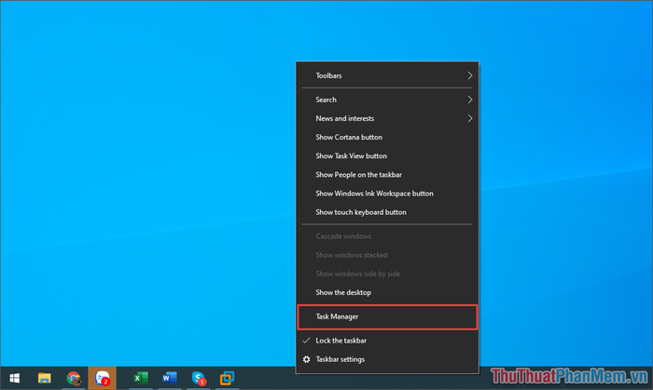653x390 pixels.
Task: Open Microsoft Word from the taskbar
Action: (170, 378)
